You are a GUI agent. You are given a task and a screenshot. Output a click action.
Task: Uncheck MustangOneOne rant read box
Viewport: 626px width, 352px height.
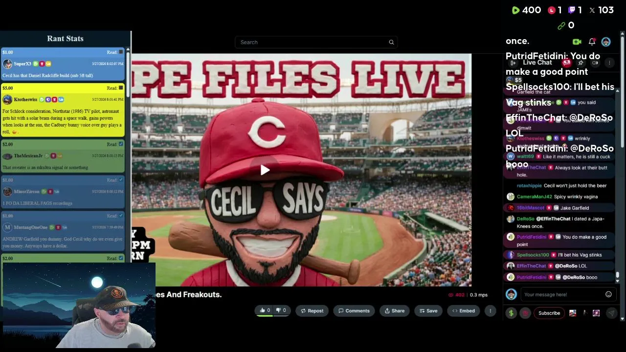(x=121, y=216)
